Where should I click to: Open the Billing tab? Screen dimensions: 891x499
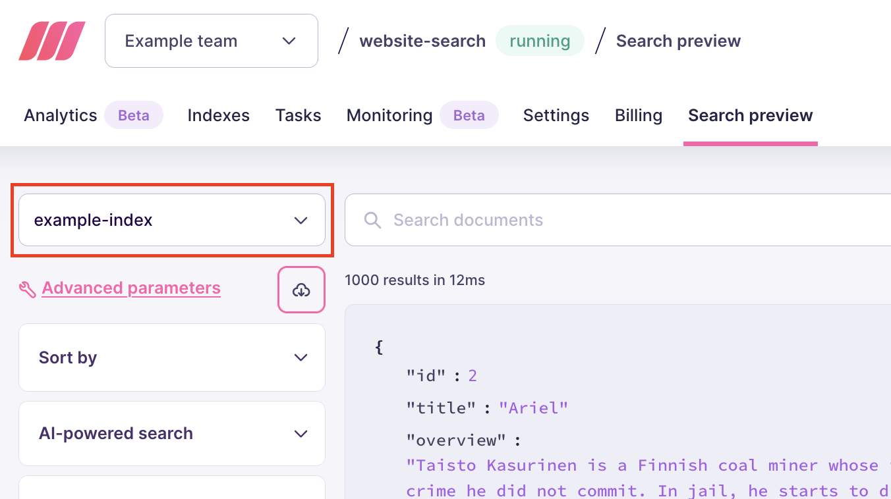pyautogui.click(x=638, y=115)
